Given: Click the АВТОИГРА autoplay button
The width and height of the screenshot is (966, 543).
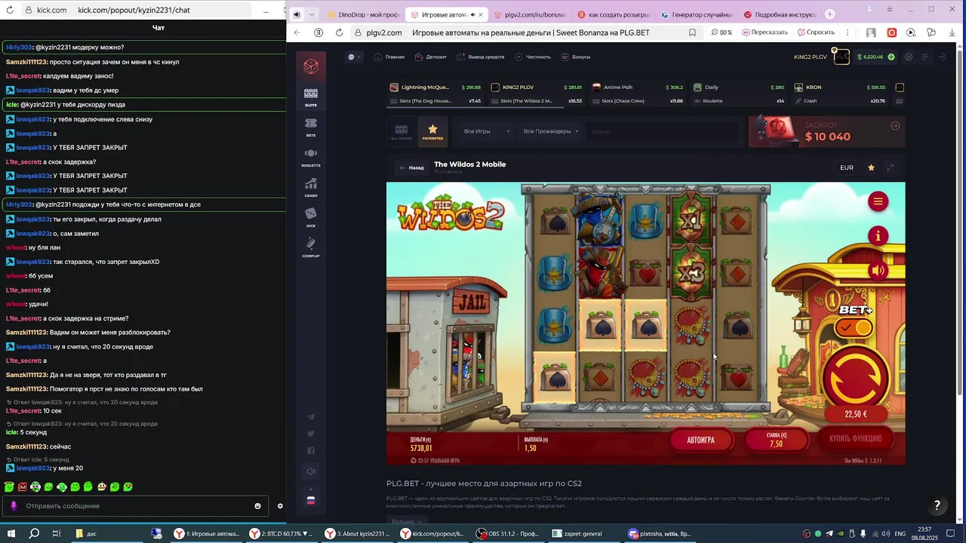Looking at the screenshot, I should pyautogui.click(x=701, y=440).
